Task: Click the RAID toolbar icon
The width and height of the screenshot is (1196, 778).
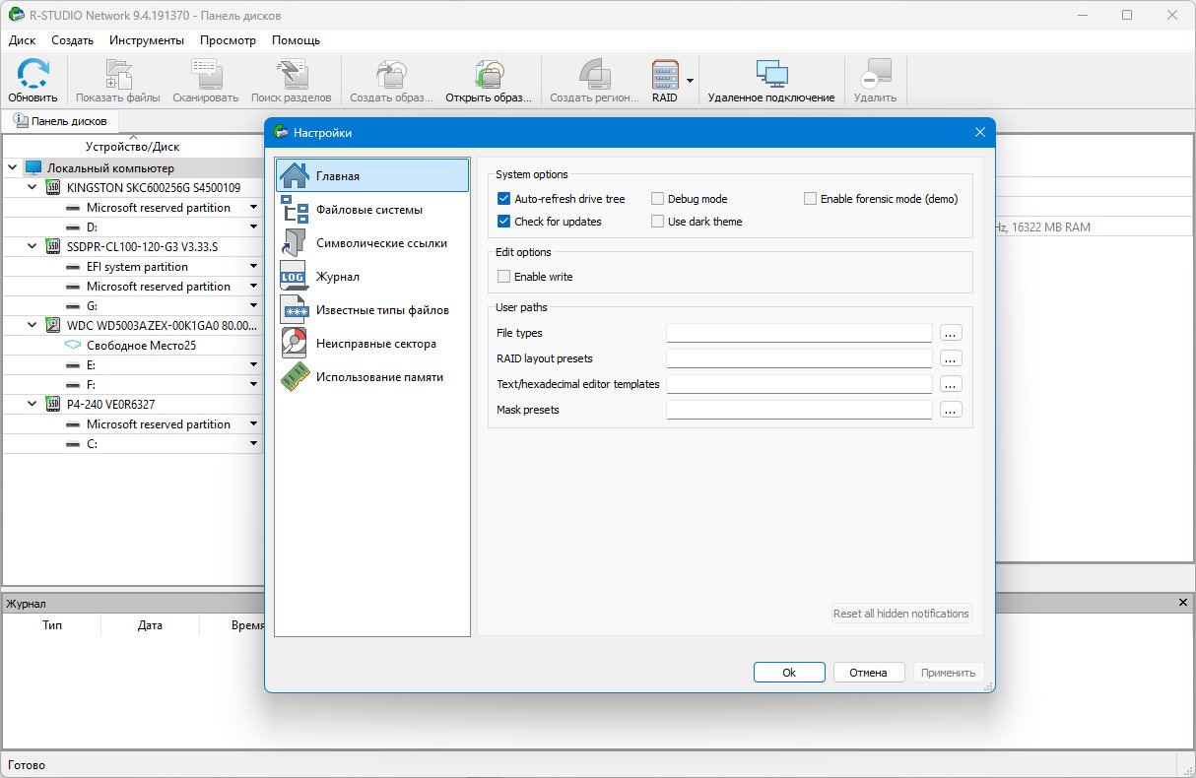Action: 665,74
